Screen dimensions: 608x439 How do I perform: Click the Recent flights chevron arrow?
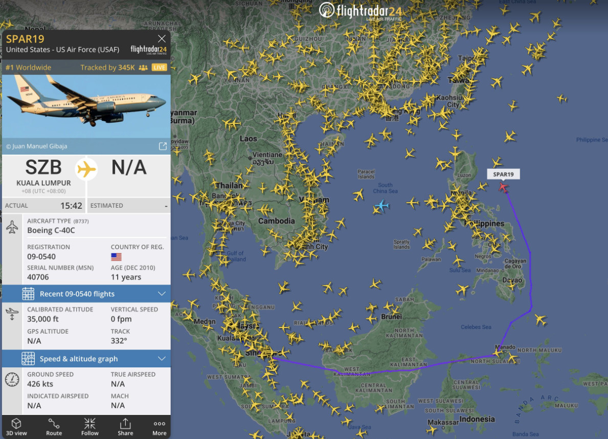pos(162,294)
